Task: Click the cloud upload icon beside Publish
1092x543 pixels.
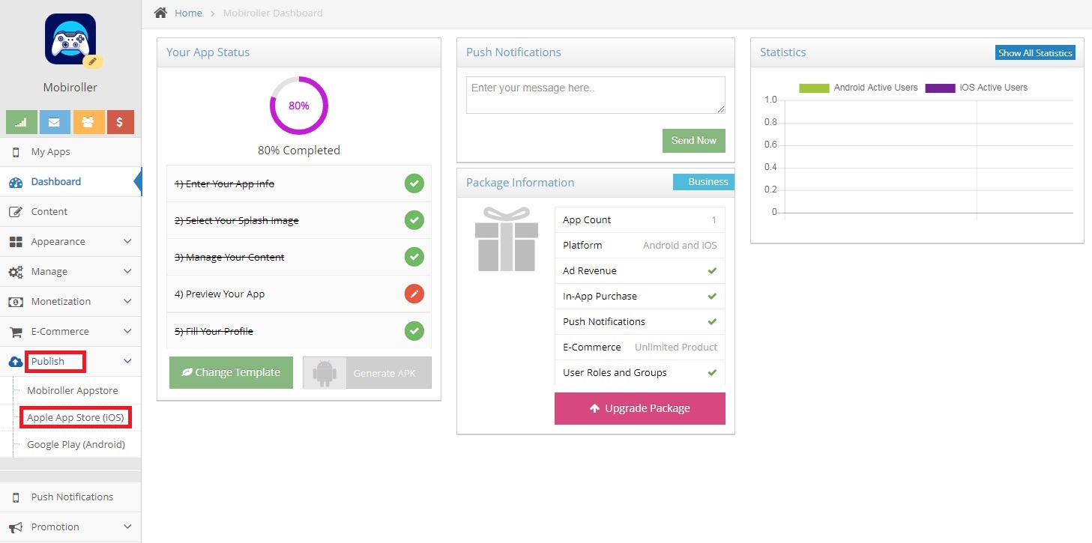Action: click(x=16, y=362)
